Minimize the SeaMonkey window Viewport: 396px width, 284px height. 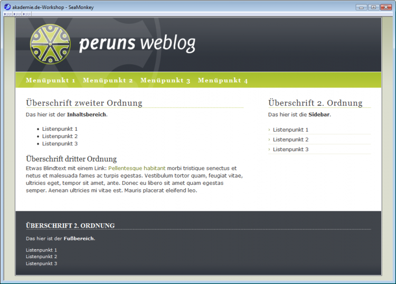[x=362, y=7]
